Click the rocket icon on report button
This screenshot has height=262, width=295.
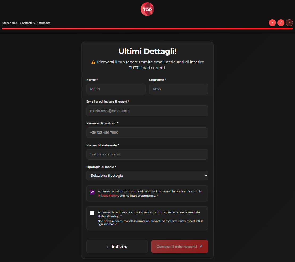click(200, 247)
